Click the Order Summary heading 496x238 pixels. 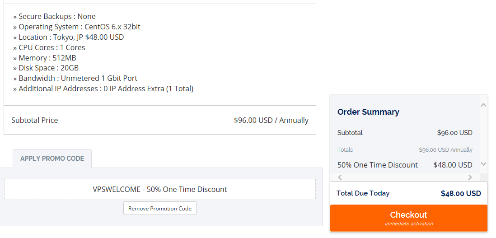pyautogui.click(x=368, y=112)
